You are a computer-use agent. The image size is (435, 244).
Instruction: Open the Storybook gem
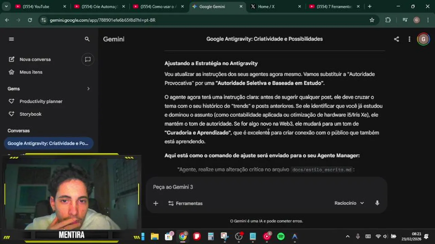[x=30, y=114]
